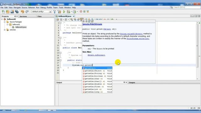Collapse the Source Packages node
Screen dimensions: 201x113
point(5,22)
